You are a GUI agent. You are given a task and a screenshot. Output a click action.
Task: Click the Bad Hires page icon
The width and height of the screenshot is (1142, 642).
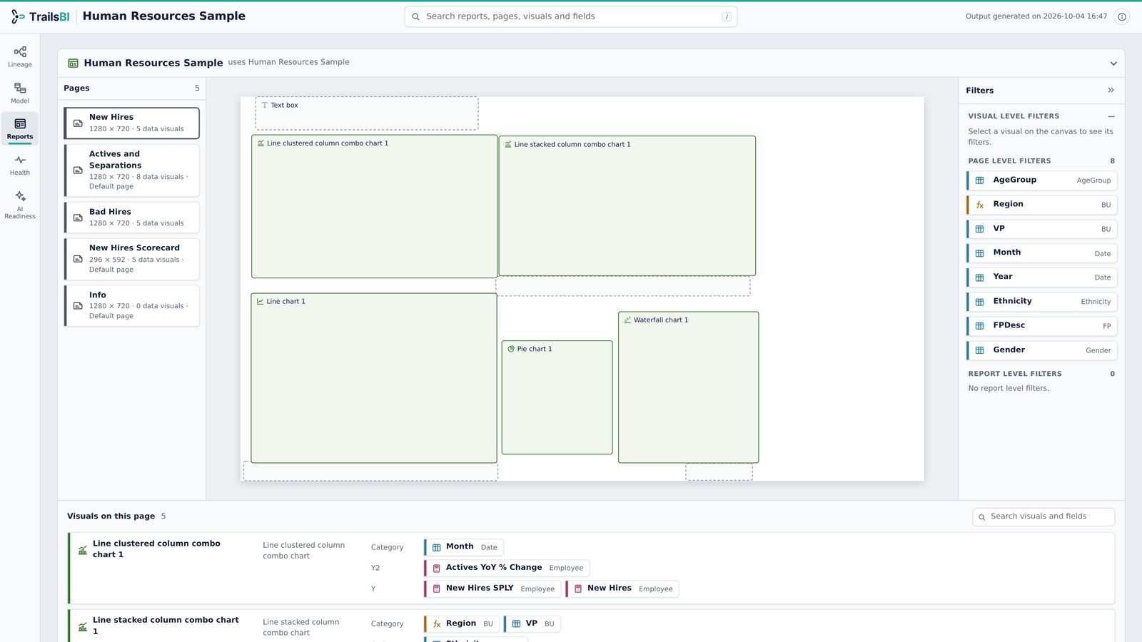pyautogui.click(x=78, y=218)
